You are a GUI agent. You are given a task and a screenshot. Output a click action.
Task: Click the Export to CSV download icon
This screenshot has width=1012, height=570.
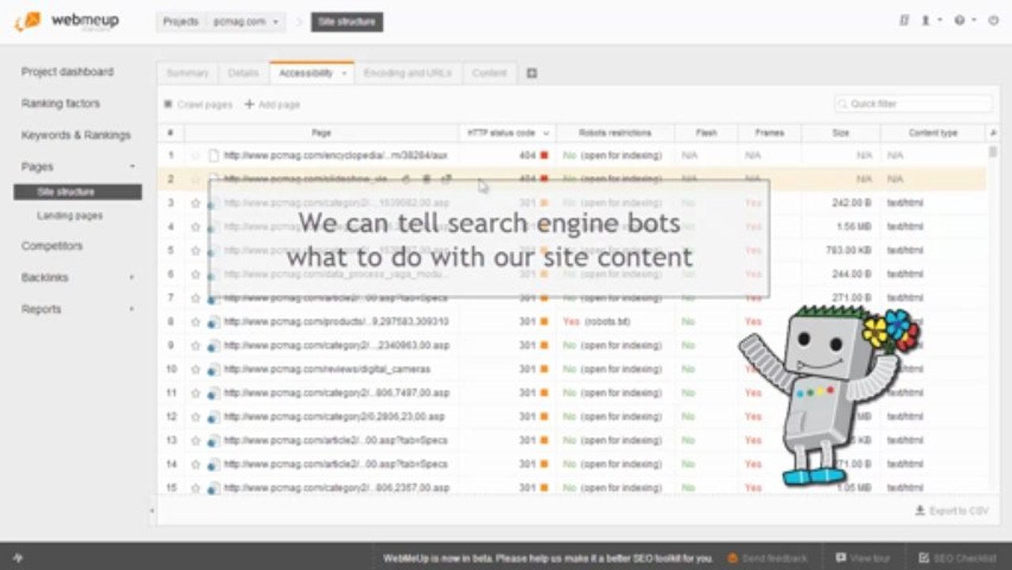coord(919,511)
